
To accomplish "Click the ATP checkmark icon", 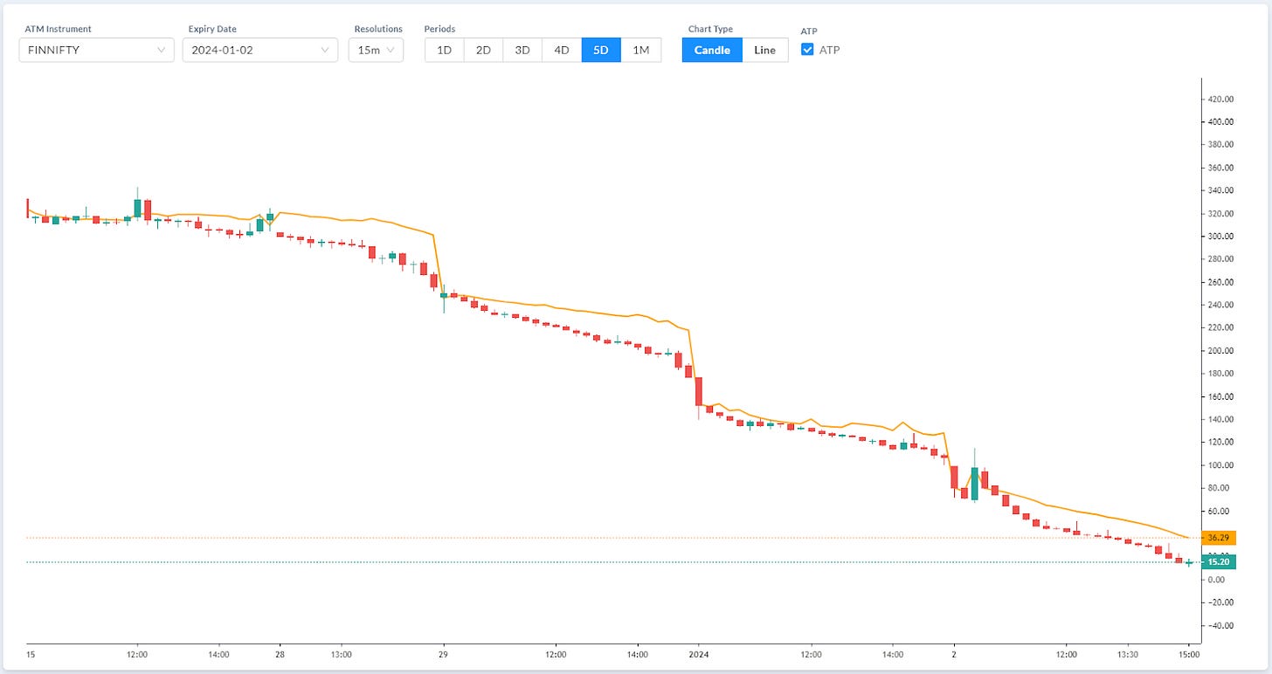I will pos(806,50).
